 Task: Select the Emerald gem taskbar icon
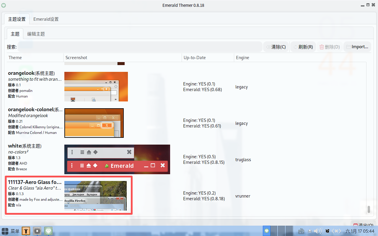tap(48, 231)
